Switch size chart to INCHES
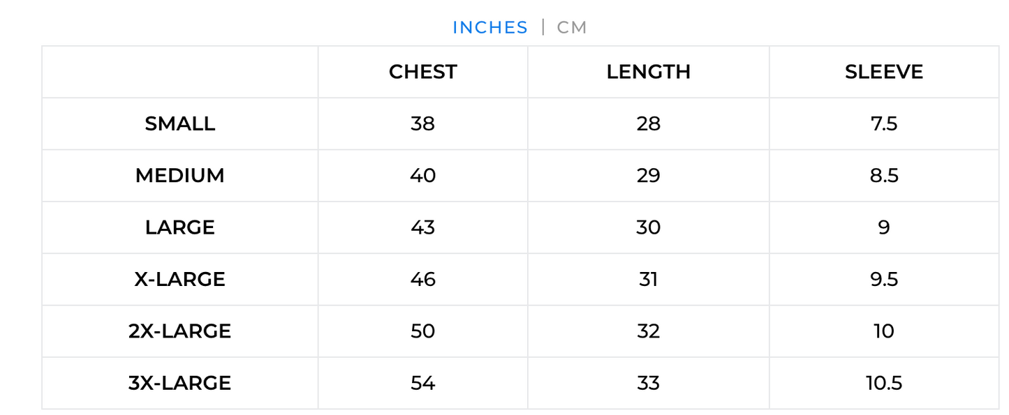This screenshot has width=1009, height=415. (490, 27)
